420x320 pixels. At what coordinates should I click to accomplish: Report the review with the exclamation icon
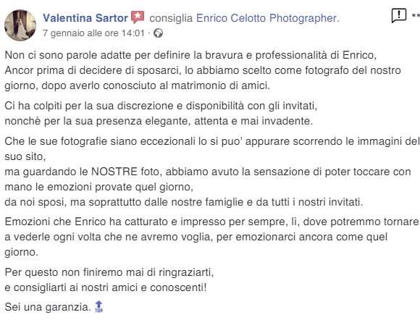(x=398, y=15)
